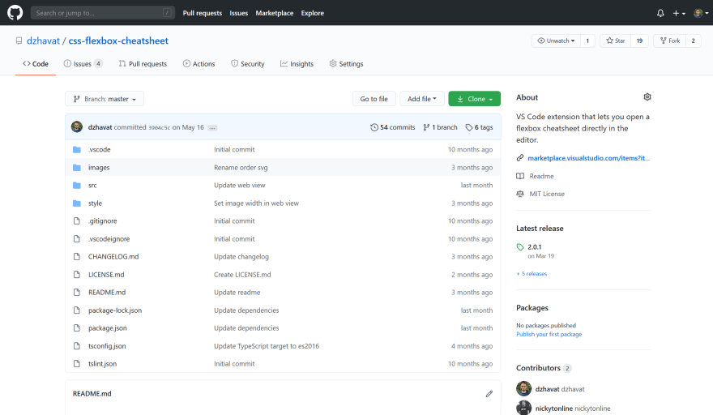Switch to the Actions tab
713x415 pixels.
pos(199,64)
